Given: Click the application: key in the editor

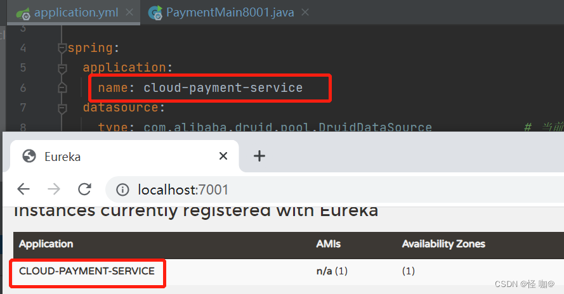Looking at the screenshot, I should point(128,68).
